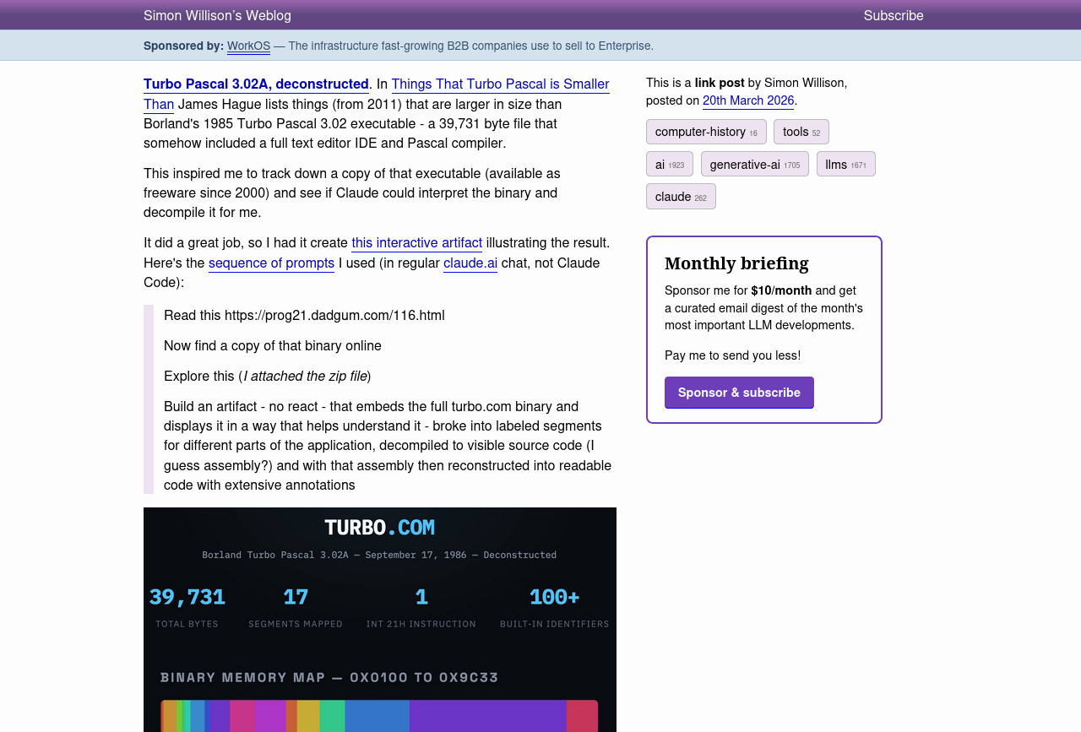Viewport: 1081px width, 732px height.
Task: Select the generative-ai tag
Action: 753,164
